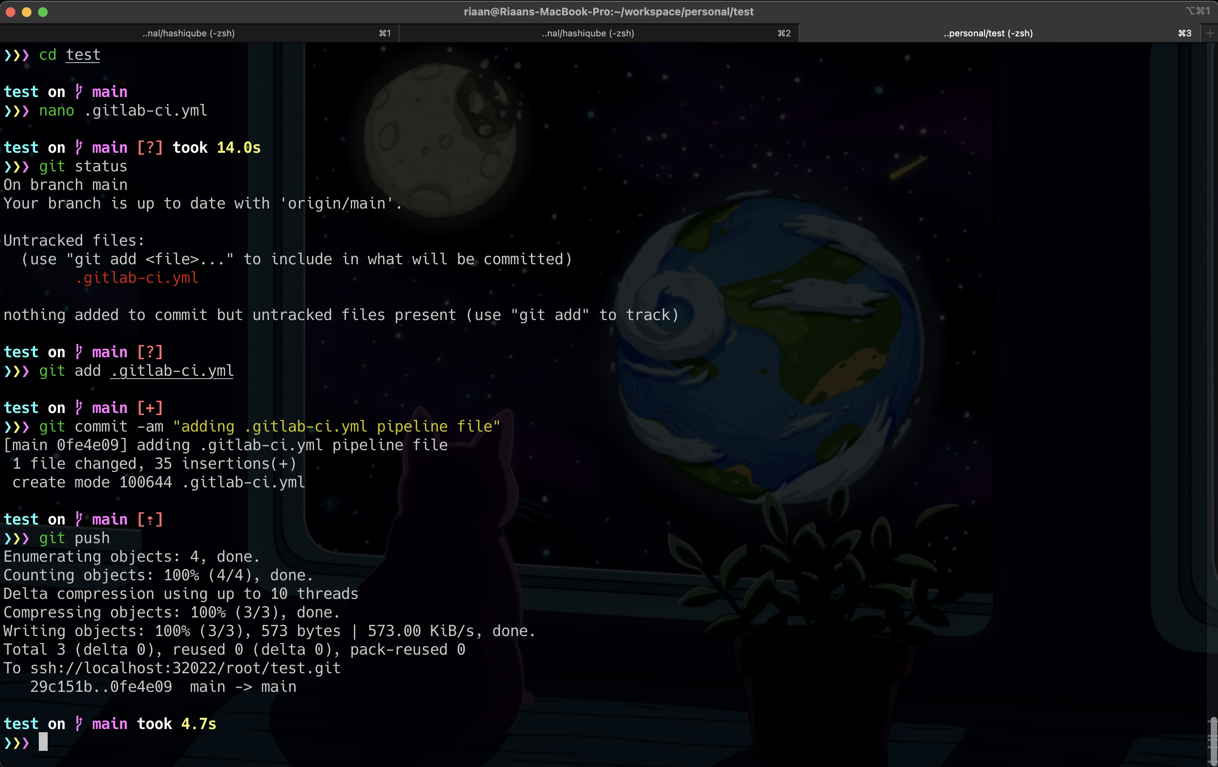Click 'Untracked files:' heading

tap(74, 240)
